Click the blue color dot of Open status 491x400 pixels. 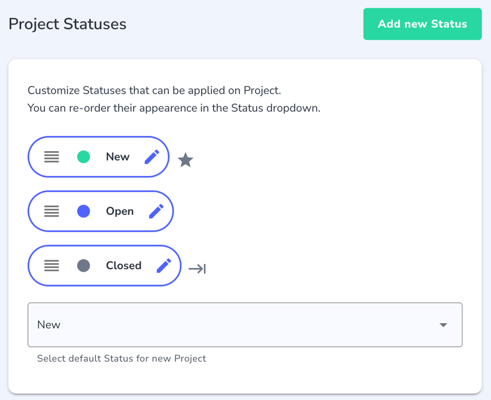click(83, 211)
